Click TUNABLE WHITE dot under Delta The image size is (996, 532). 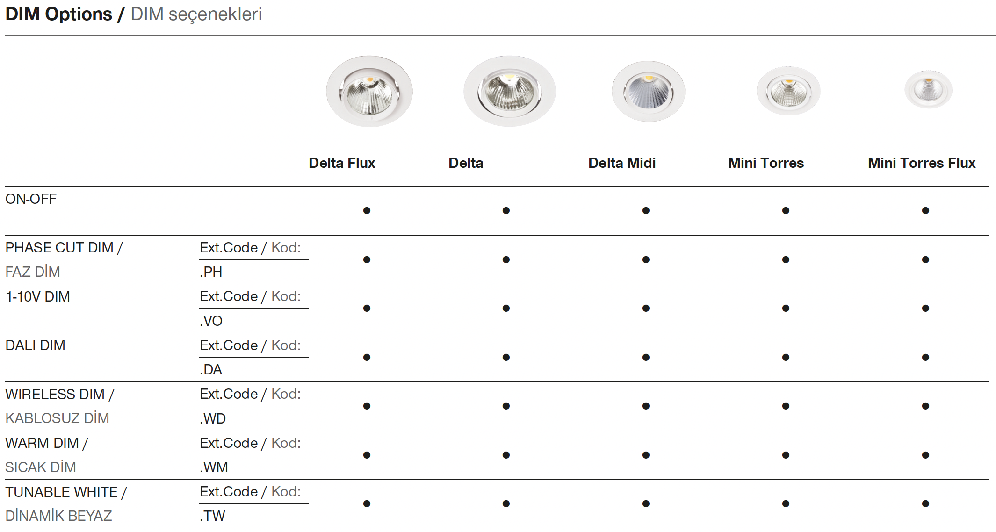click(x=506, y=503)
